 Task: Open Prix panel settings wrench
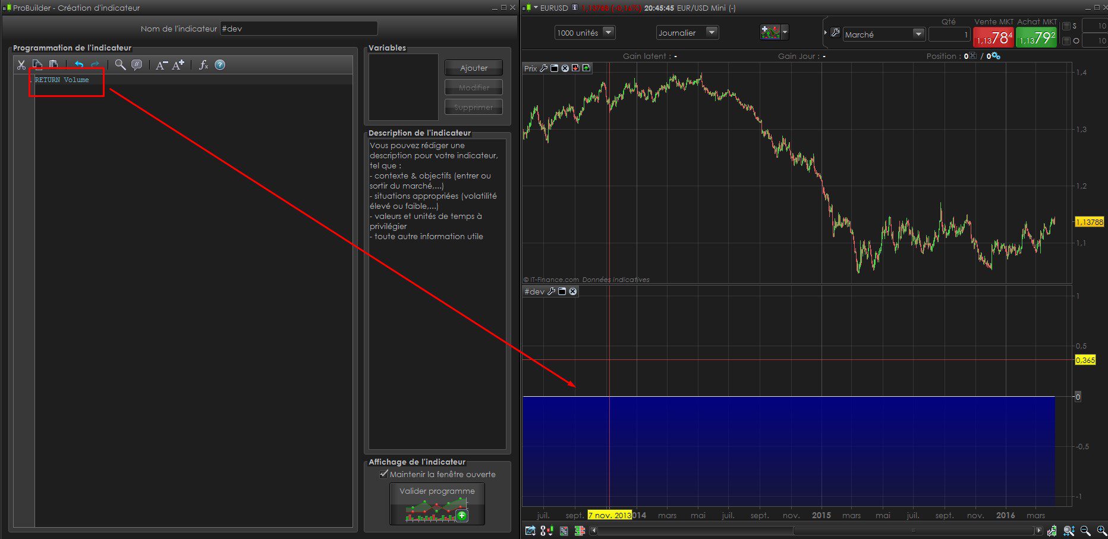coord(543,68)
